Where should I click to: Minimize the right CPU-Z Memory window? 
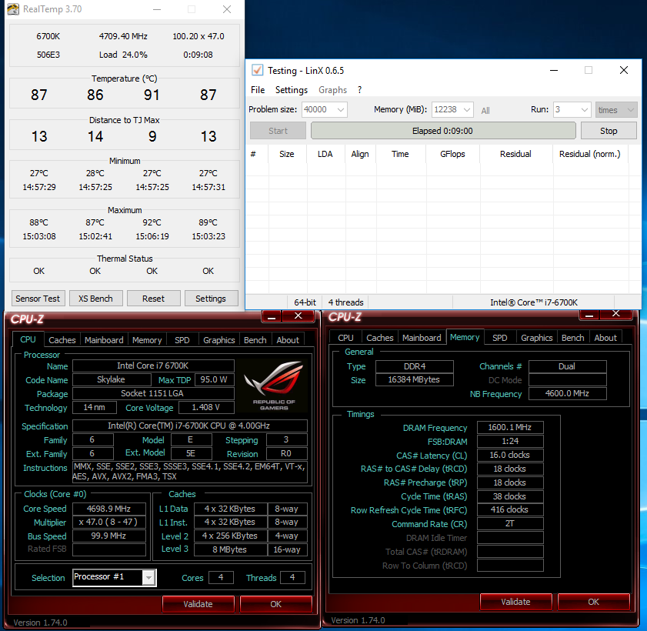[x=589, y=315]
